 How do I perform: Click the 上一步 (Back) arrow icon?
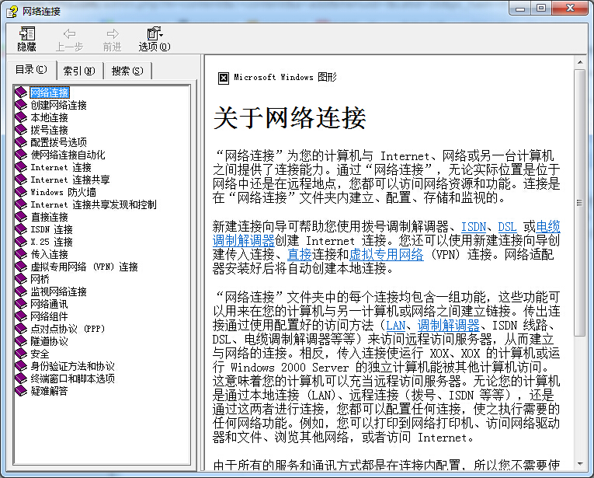(x=70, y=38)
